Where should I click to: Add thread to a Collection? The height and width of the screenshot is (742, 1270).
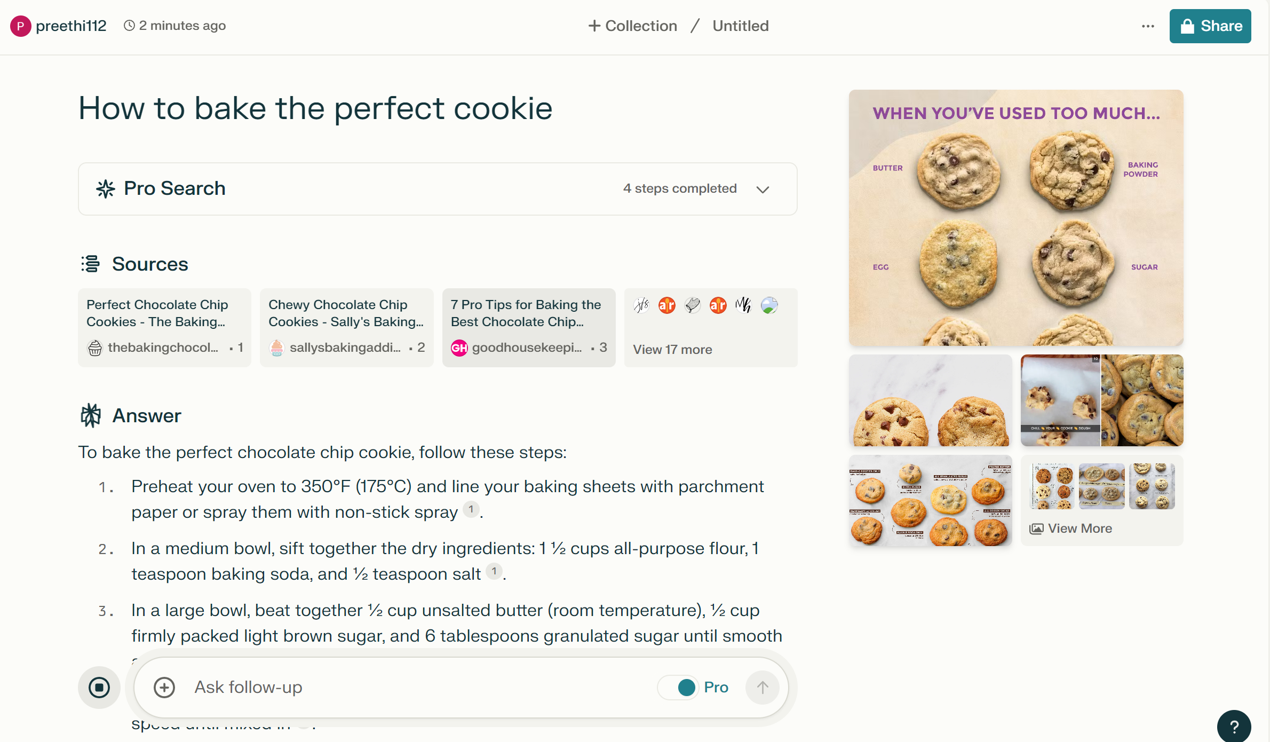[x=633, y=26]
